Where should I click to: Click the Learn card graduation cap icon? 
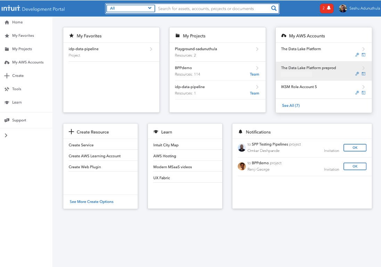pyautogui.click(x=156, y=132)
